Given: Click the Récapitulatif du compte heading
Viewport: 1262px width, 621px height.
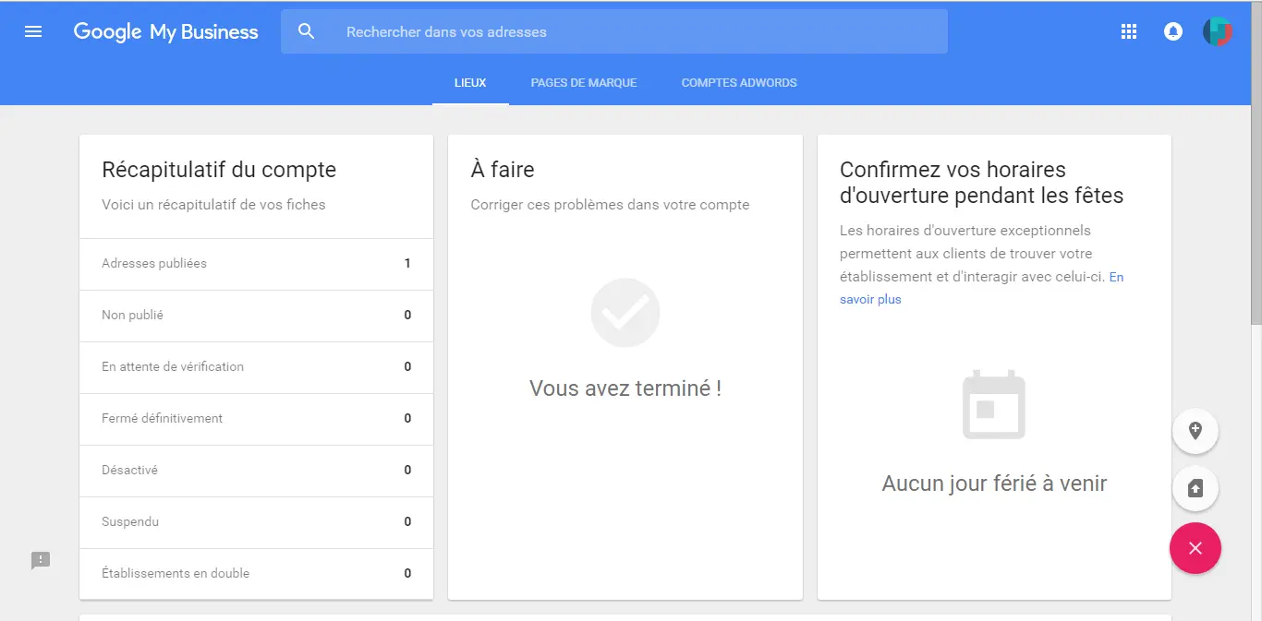Looking at the screenshot, I should click(219, 170).
